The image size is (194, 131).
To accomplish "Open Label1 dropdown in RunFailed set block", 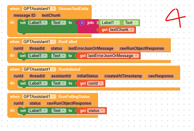I will [38, 56].
